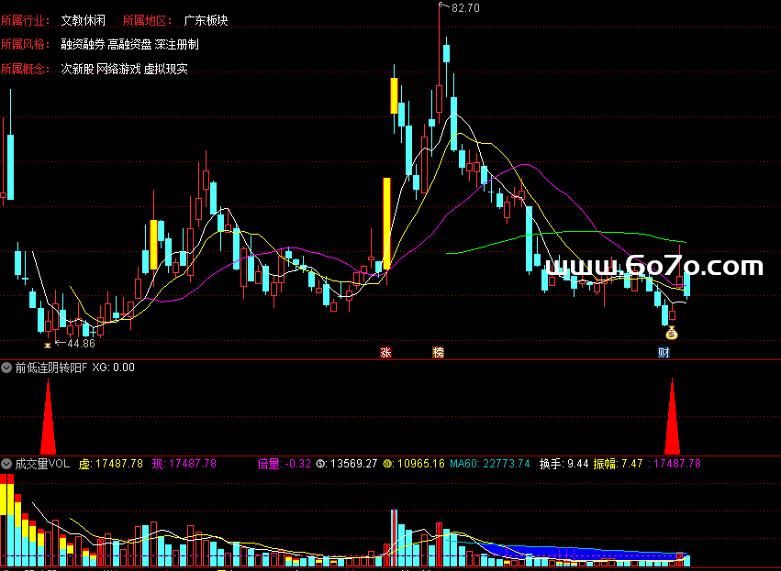Click the 深注册制 style tag

click(x=176, y=44)
